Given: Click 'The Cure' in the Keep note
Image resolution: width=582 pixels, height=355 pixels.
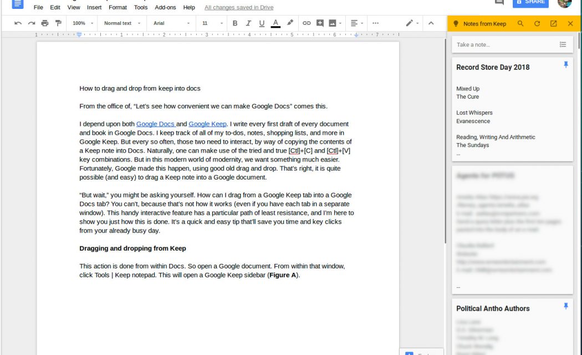Looking at the screenshot, I should tap(467, 97).
